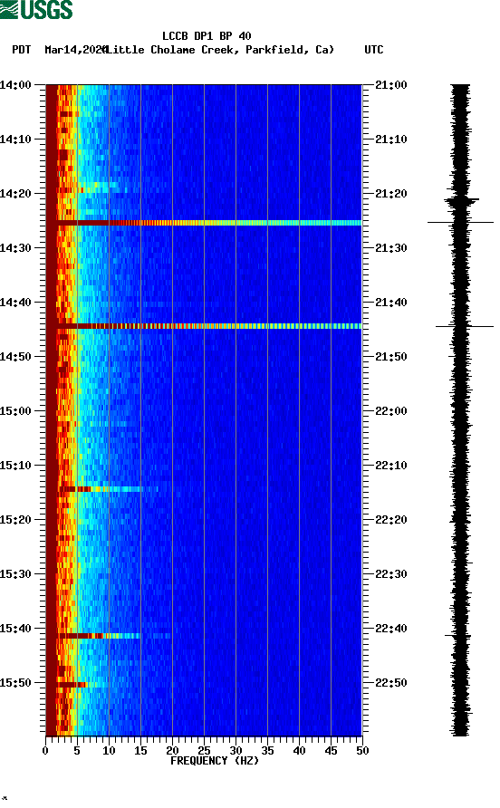Click the 40 Hz frequency tick label

point(299,751)
